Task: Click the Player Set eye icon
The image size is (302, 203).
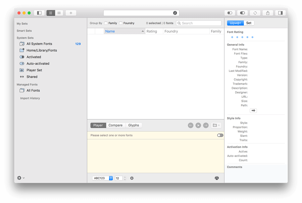Action: [x=22, y=70]
